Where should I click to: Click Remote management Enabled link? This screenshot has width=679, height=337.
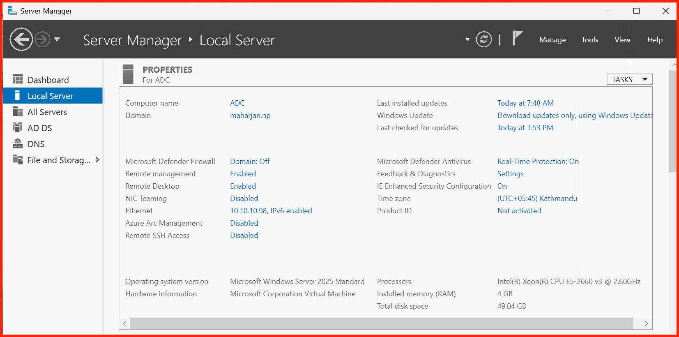[243, 174]
